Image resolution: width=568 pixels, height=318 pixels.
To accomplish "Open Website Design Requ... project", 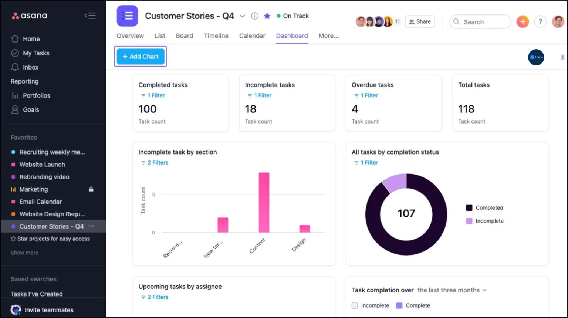I will pos(52,214).
